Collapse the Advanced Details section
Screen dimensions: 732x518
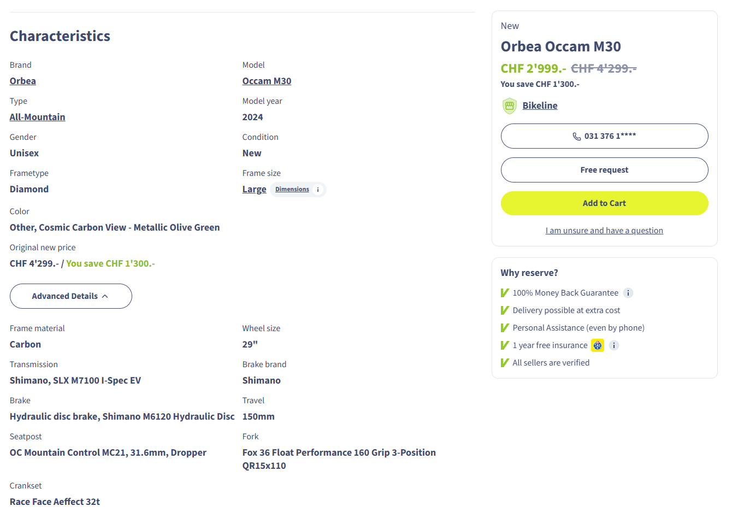tap(71, 296)
